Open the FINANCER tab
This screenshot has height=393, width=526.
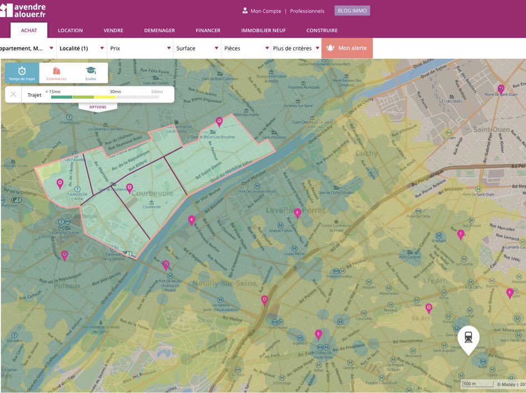tap(208, 30)
